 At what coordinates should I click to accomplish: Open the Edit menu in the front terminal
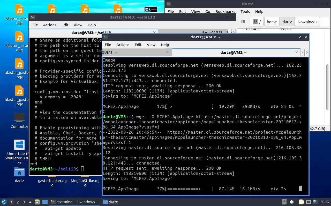[138, 45]
